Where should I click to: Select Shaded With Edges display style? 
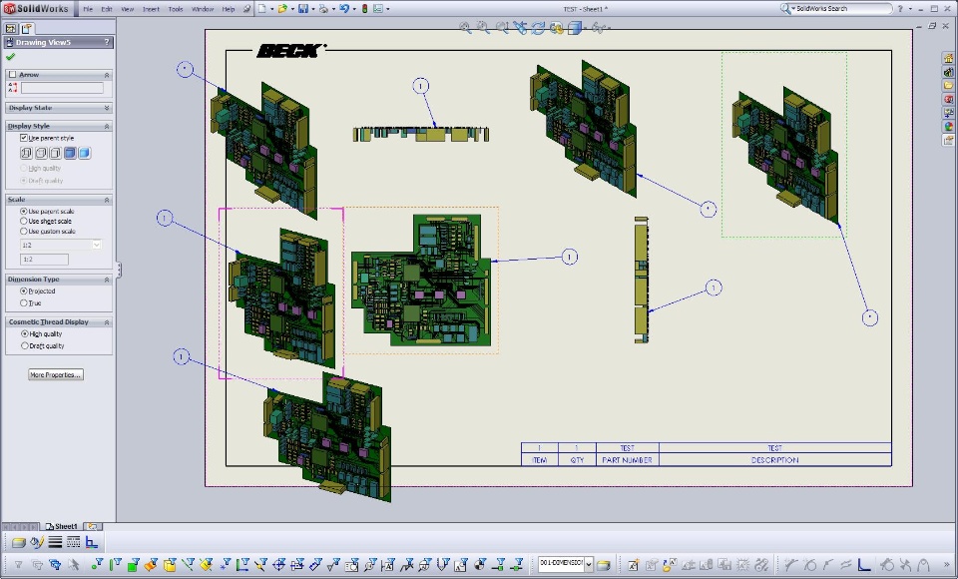(x=70, y=153)
